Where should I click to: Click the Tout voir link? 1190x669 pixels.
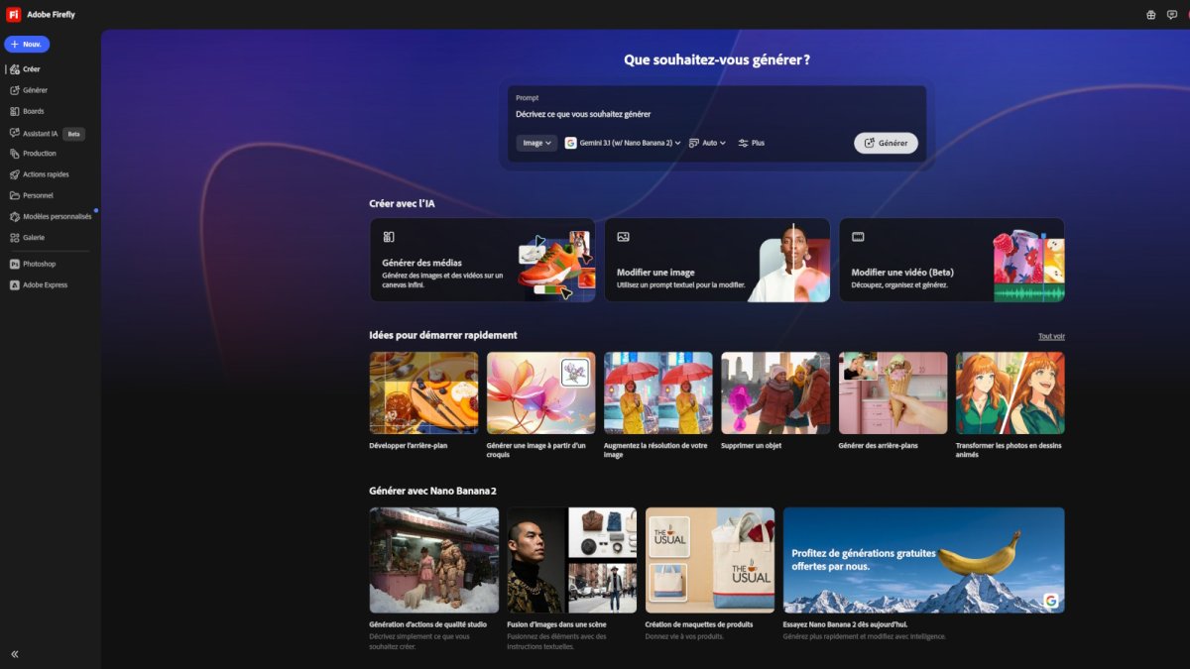pos(1051,336)
